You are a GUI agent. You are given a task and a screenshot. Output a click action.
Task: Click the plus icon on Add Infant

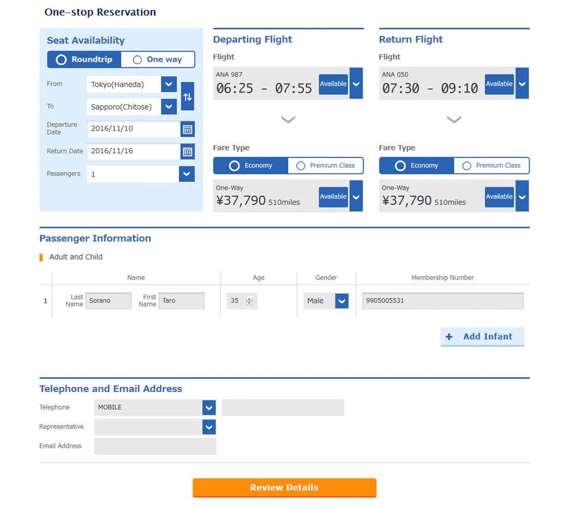pyautogui.click(x=449, y=336)
